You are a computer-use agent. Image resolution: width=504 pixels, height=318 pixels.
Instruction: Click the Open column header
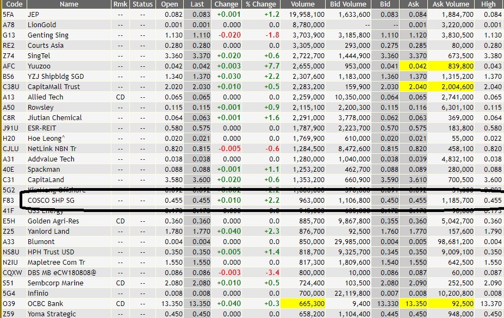click(x=170, y=4)
